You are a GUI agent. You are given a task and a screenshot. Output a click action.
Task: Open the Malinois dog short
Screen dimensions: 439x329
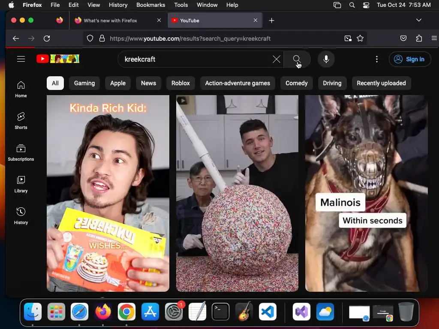(x=366, y=193)
